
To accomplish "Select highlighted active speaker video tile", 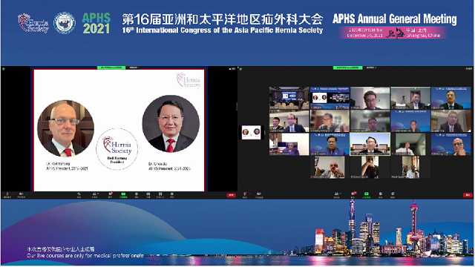I will point(370,144).
